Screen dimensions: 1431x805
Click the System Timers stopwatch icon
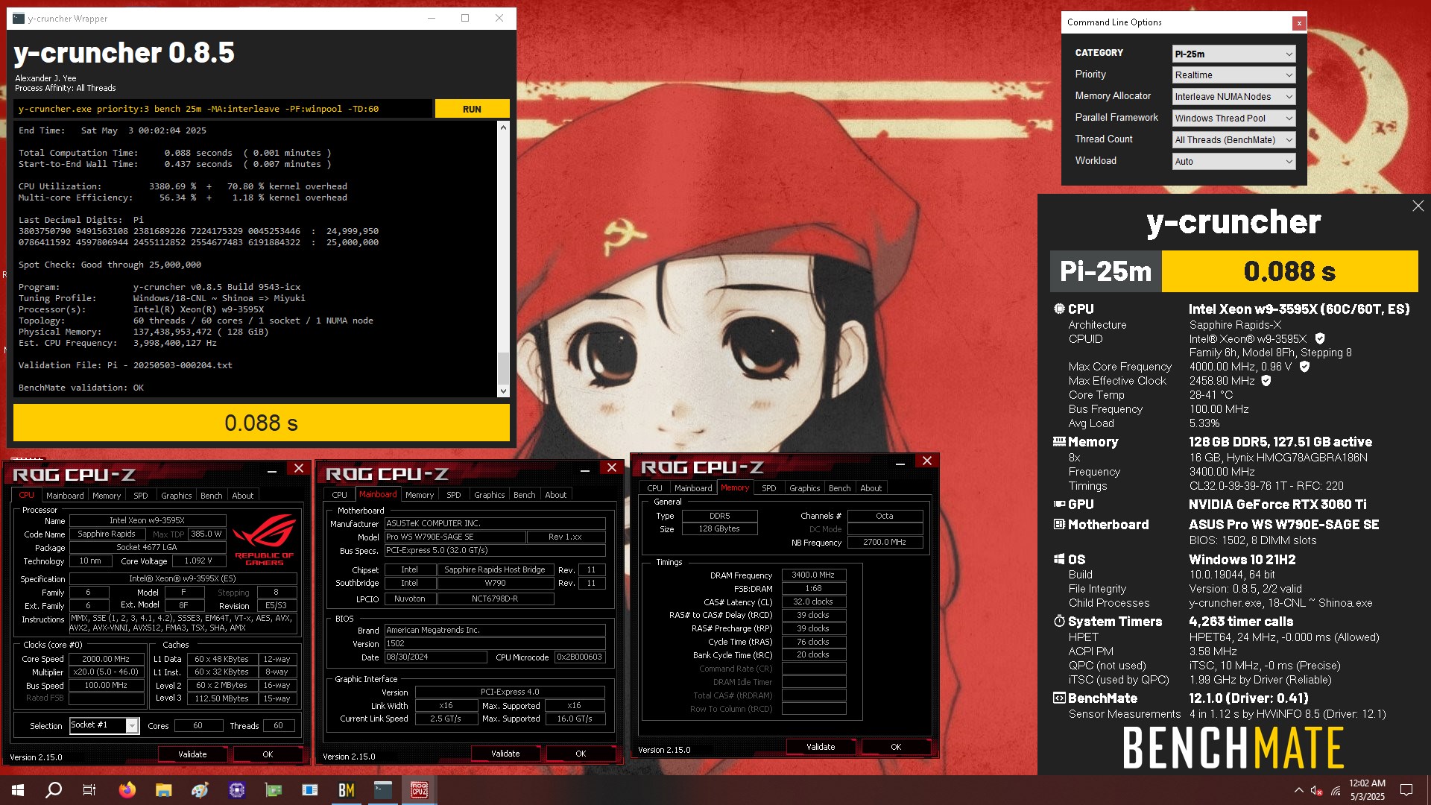[x=1059, y=621]
